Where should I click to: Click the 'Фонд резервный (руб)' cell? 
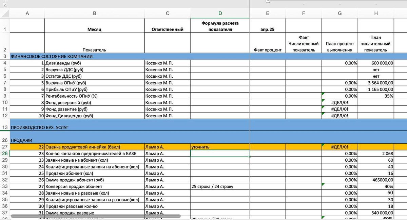tap(95, 103)
